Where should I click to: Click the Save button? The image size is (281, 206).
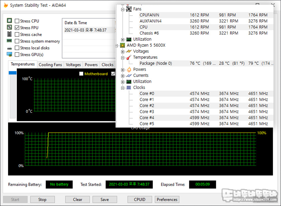[x=105, y=199]
